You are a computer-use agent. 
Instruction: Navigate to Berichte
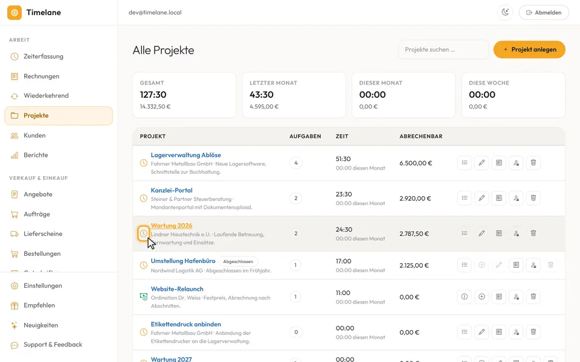tap(59, 155)
